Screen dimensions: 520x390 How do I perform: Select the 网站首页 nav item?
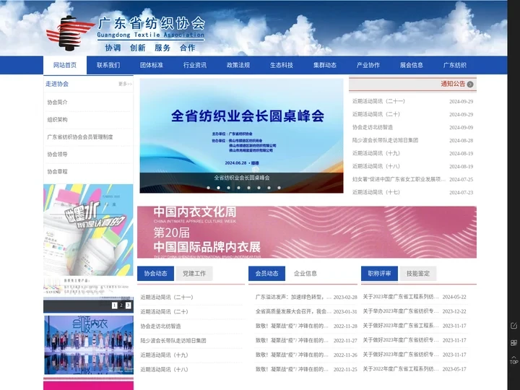pos(65,65)
